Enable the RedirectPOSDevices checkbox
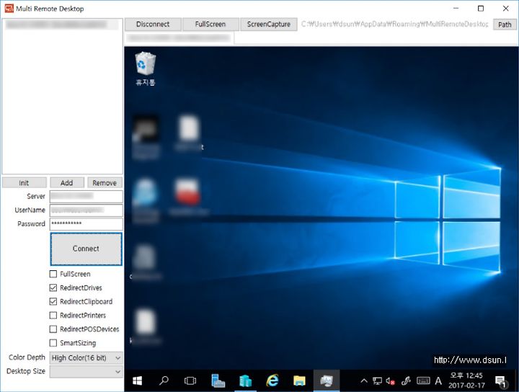 click(x=53, y=329)
